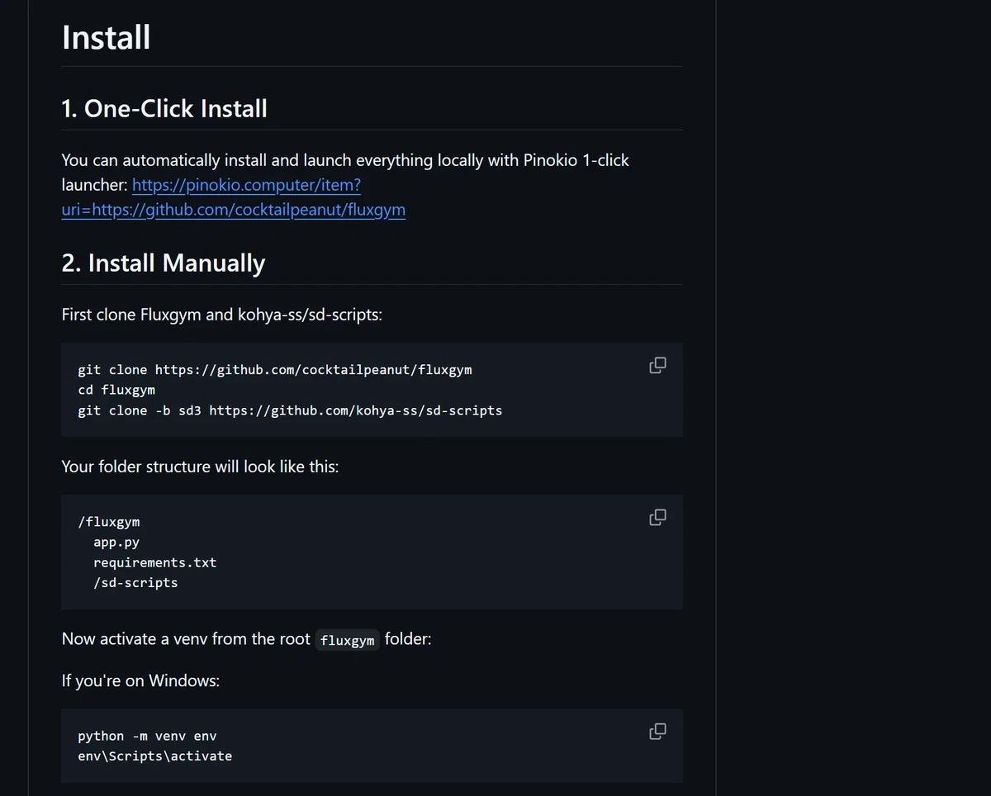Click "Your folder structure will look like this:"

[x=200, y=467]
